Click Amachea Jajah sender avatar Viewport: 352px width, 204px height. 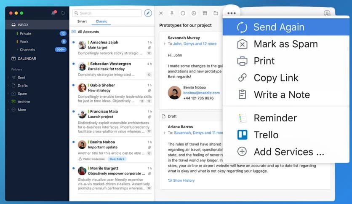pos(82,45)
